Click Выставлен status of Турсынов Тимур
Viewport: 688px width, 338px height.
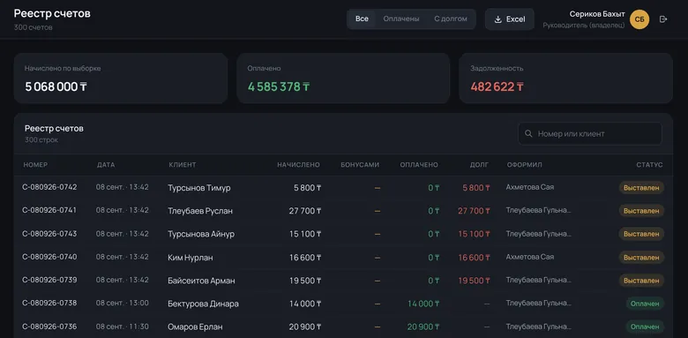(641, 188)
